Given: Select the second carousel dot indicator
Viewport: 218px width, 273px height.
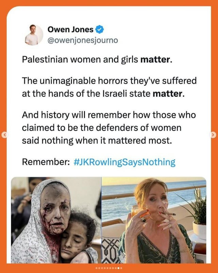Looking at the screenshot, I should click(x=99, y=268).
